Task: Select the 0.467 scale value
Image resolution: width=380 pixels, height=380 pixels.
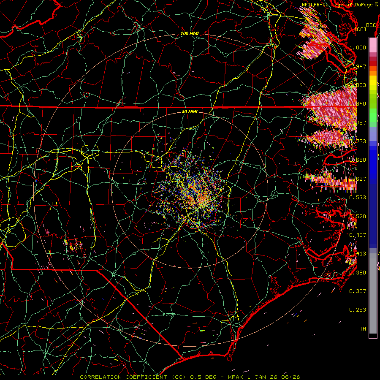Action: click(x=358, y=235)
